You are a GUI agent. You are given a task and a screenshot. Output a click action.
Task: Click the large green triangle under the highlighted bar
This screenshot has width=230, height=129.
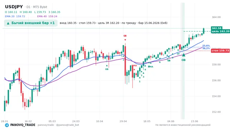(x=184, y=55)
